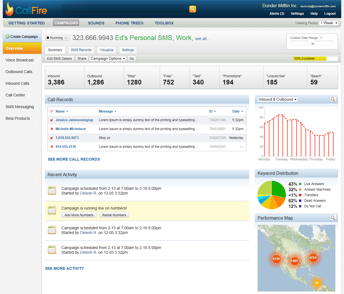Sort call records by Date column
Screen dimensions: 344x294
pos(238,111)
